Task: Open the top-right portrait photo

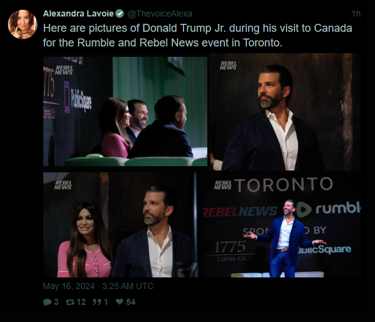Action: pyautogui.click(x=285, y=112)
